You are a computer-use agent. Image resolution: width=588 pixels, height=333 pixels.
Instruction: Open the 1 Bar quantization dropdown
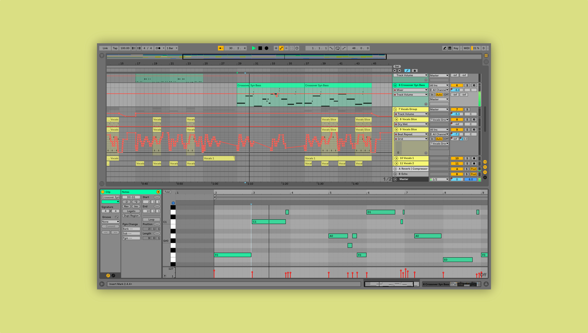click(x=172, y=48)
